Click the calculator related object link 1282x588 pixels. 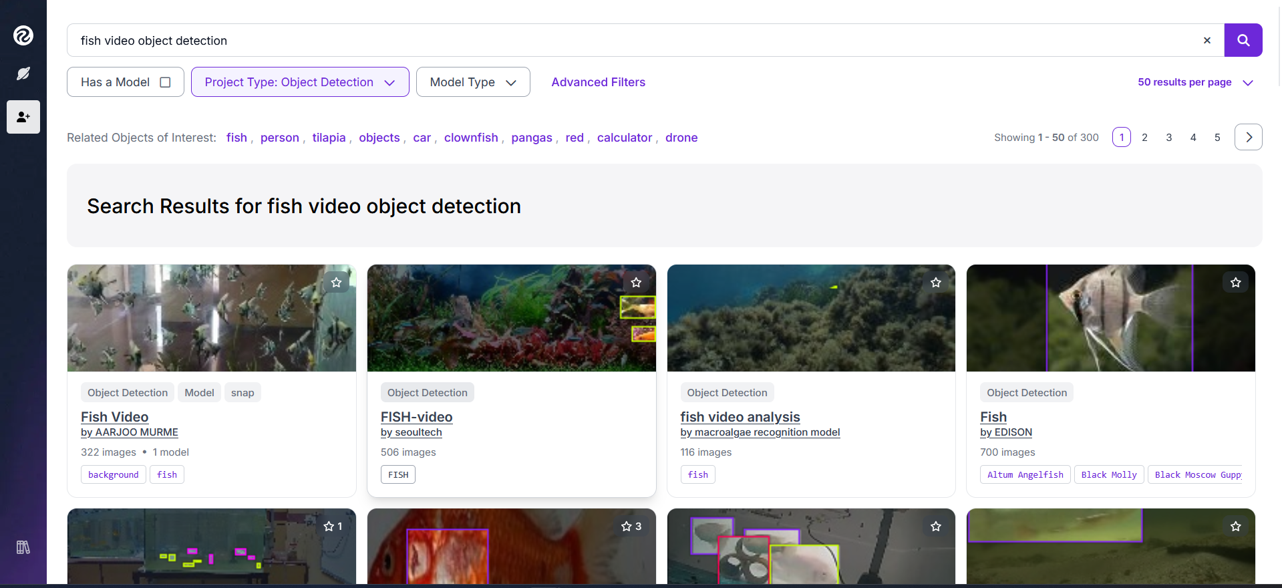coord(625,138)
